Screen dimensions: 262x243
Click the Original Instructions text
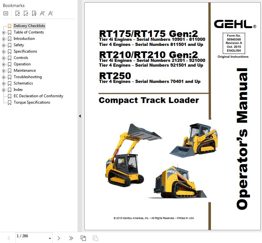point(233,57)
